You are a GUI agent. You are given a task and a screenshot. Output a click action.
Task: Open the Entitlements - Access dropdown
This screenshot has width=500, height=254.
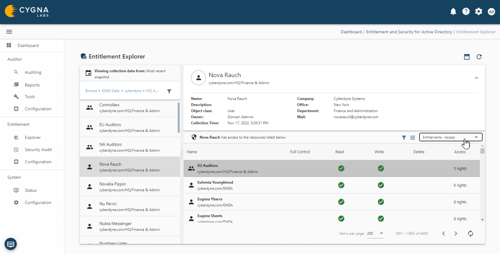[450, 137]
